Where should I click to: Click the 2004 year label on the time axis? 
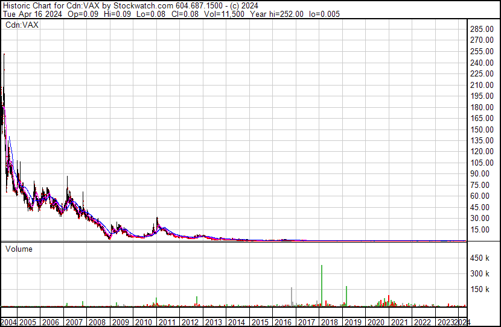pyautogui.click(x=8, y=322)
